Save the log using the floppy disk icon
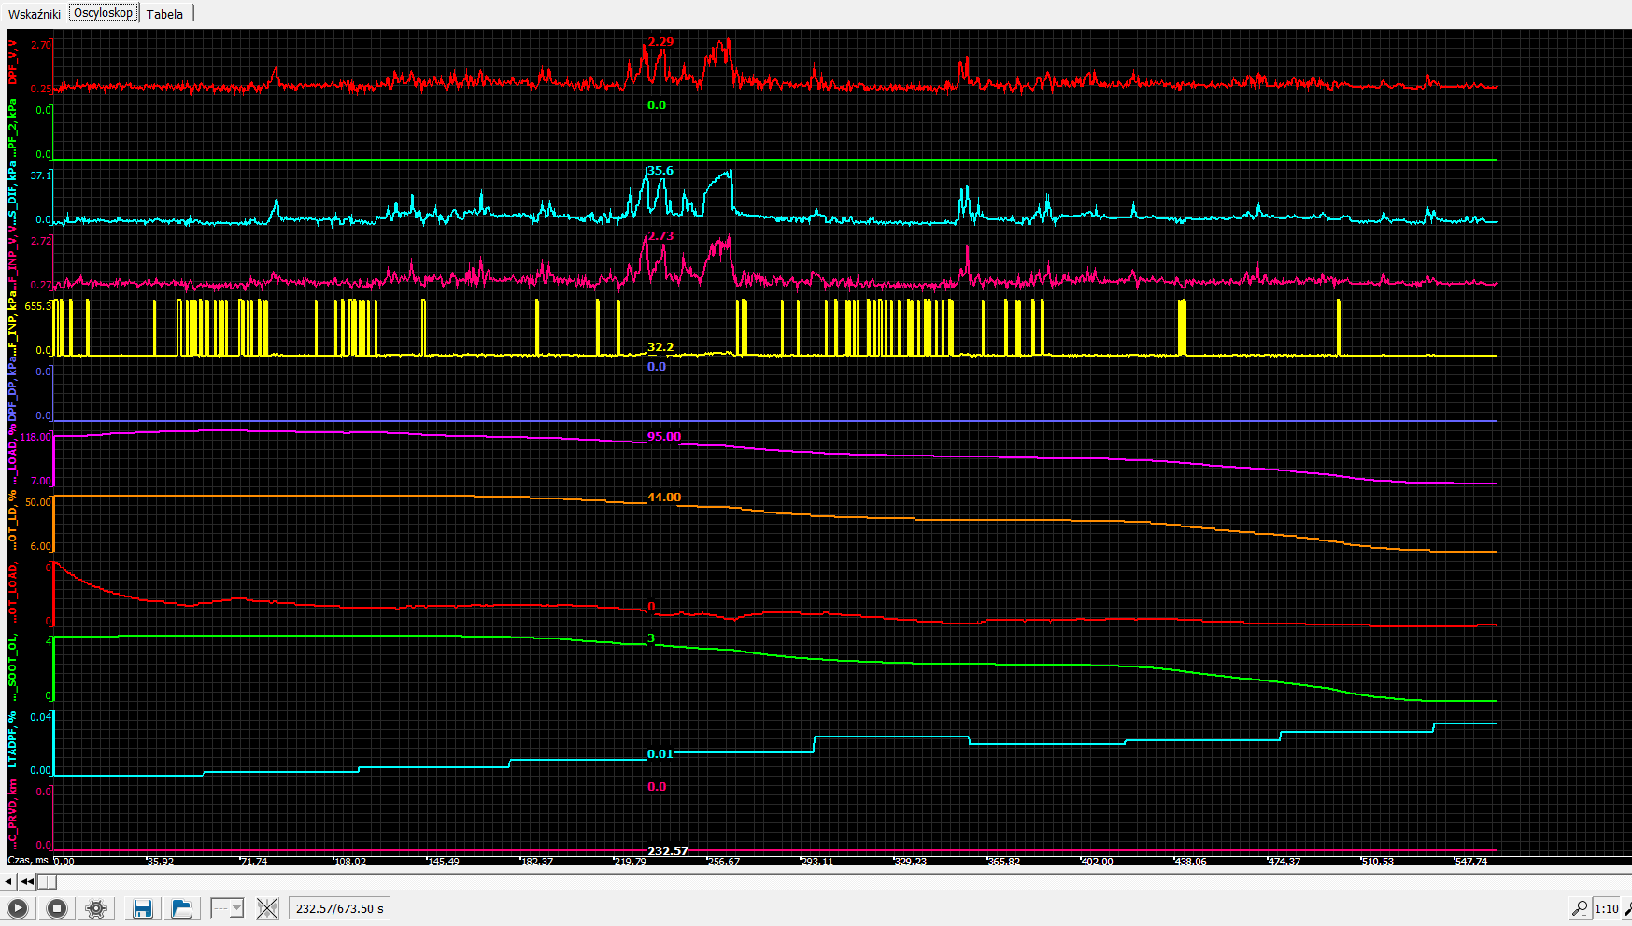 pos(143,908)
